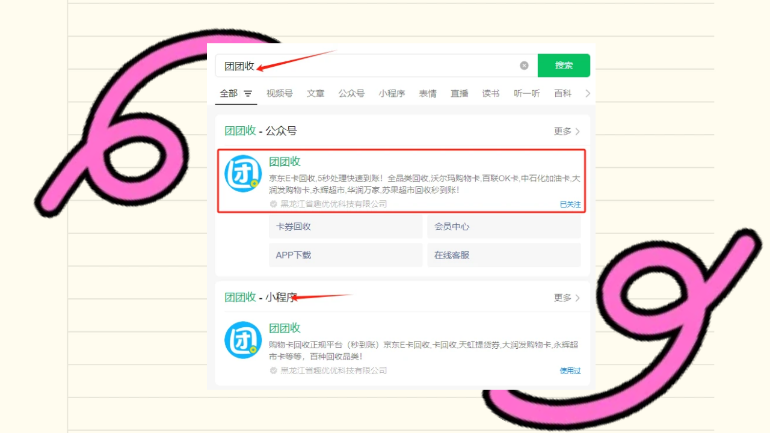Open 更多 in the 公众号 section

tap(567, 131)
